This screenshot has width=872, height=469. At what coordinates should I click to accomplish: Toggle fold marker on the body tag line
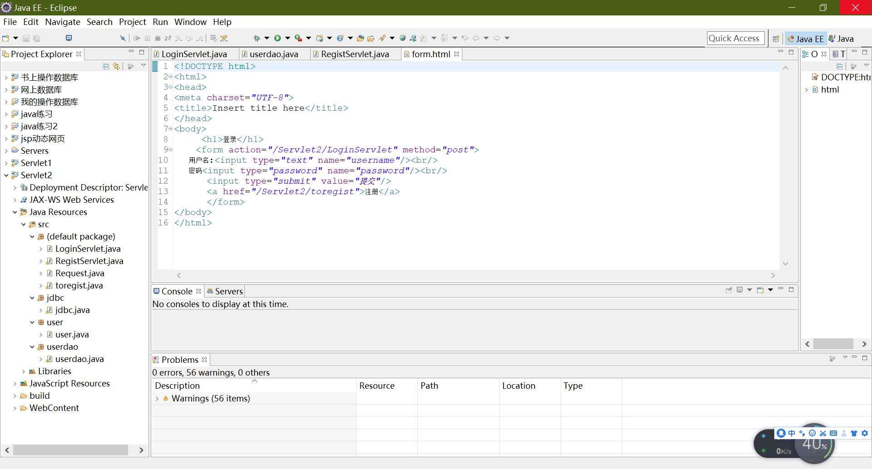point(171,129)
